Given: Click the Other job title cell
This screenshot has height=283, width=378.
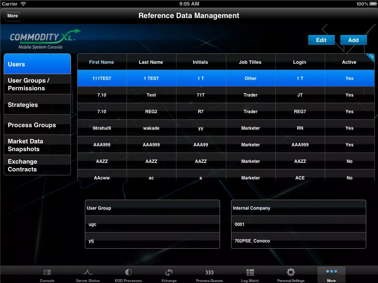Looking at the screenshot, I should click(251, 78).
